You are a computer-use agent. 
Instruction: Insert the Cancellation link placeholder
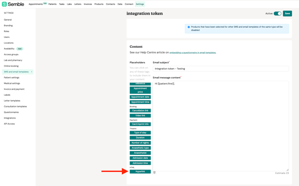coord(140,111)
